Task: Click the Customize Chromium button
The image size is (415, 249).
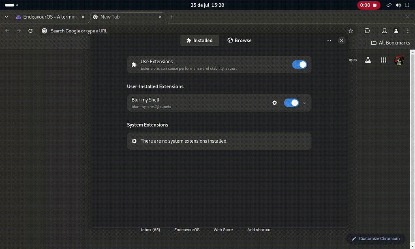Action: [x=376, y=238]
